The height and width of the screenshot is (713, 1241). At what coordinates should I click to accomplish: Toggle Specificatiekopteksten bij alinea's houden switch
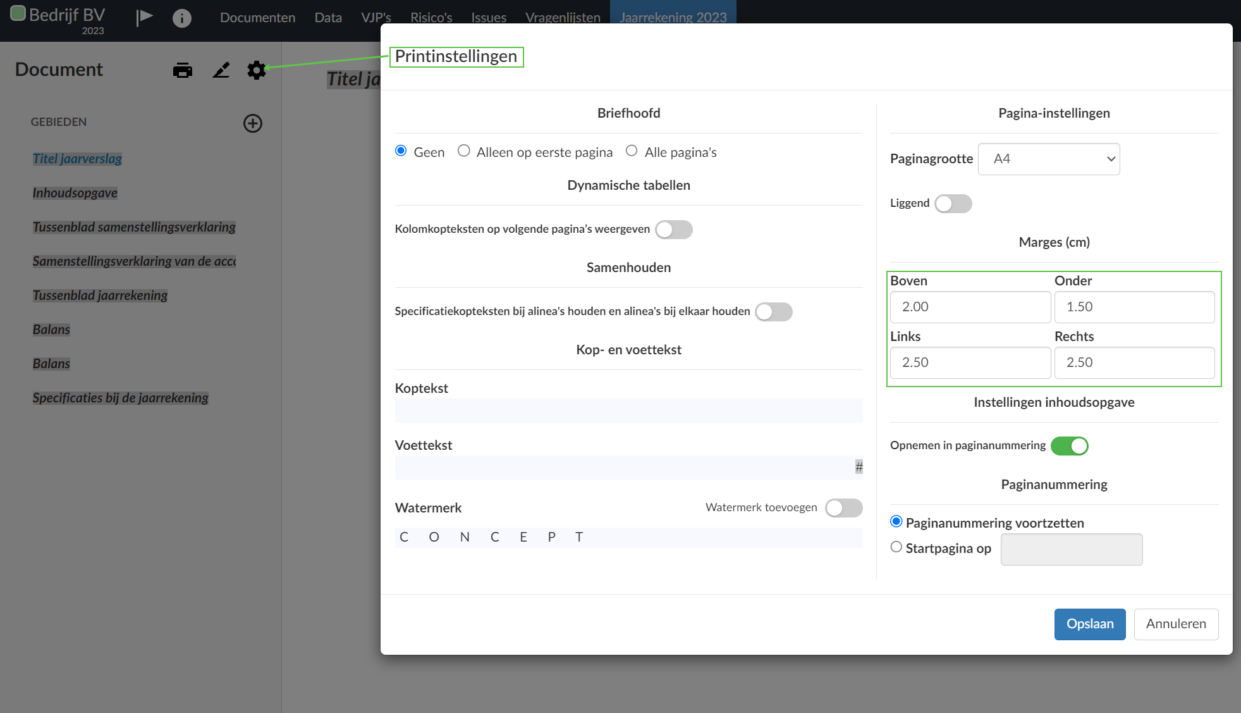tap(774, 311)
